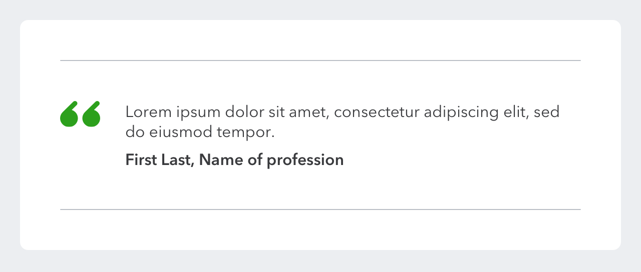Click the word "amet," in the quote

click(x=309, y=112)
